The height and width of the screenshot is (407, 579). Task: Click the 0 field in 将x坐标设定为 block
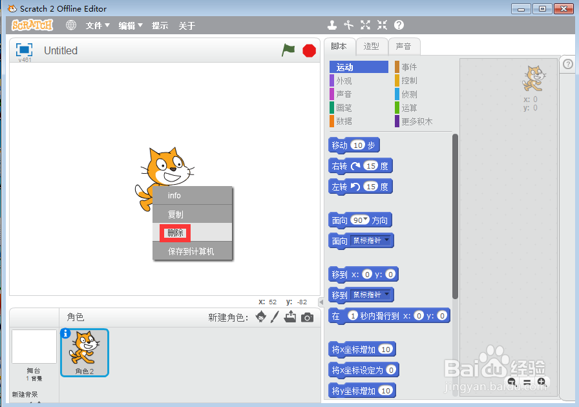(x=391, y=370)
